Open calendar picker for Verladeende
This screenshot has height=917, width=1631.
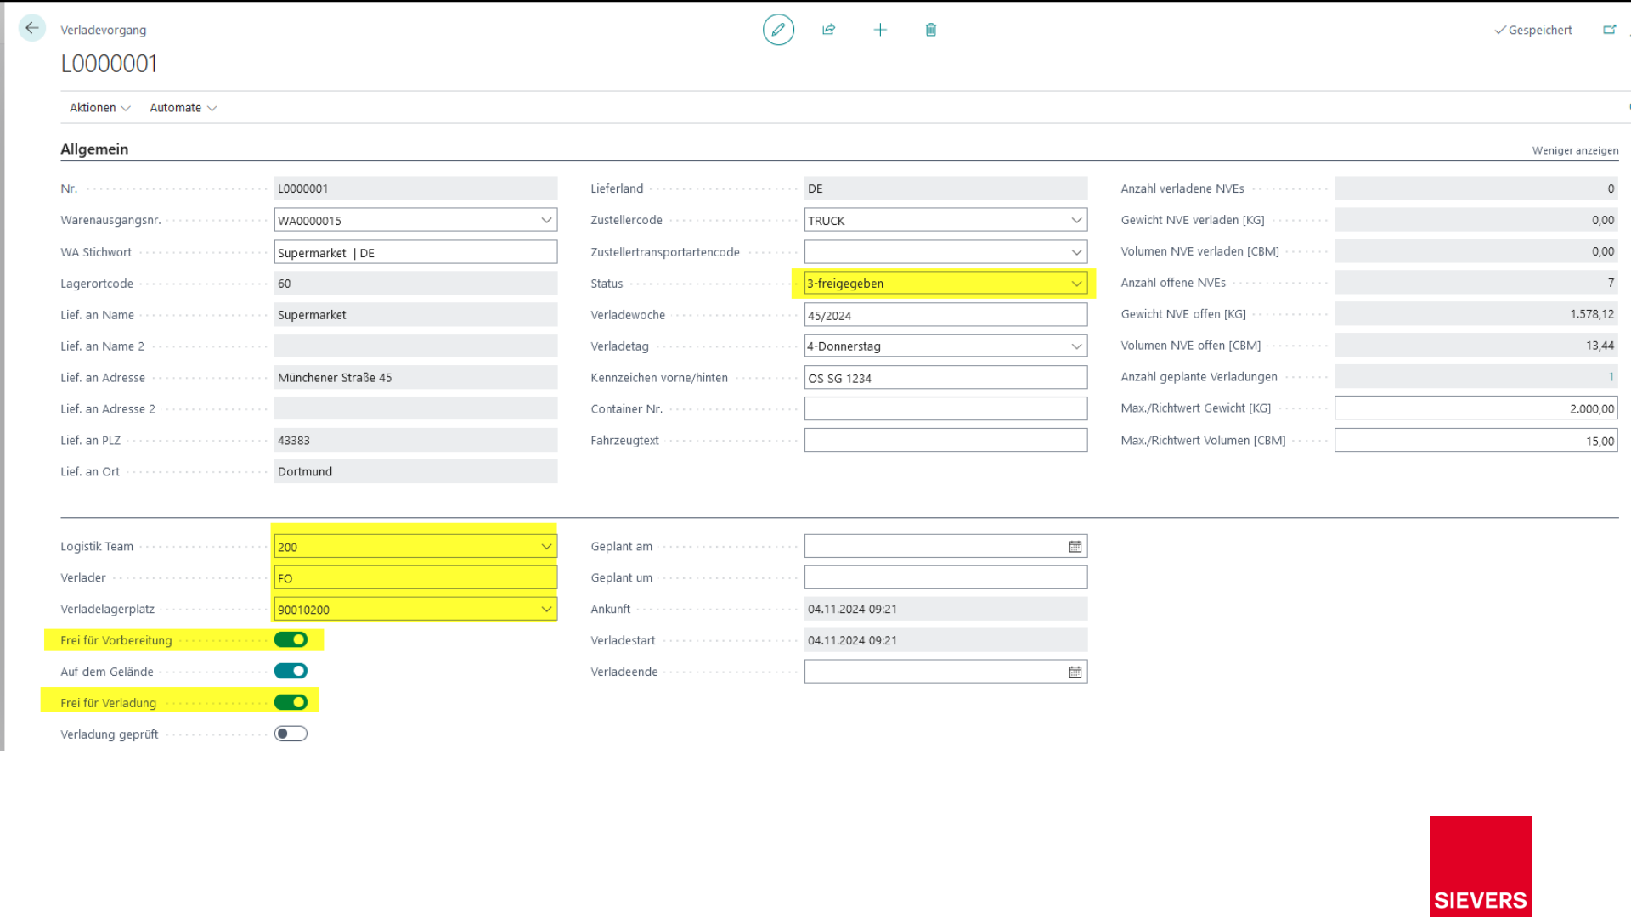pos(1075,672)
